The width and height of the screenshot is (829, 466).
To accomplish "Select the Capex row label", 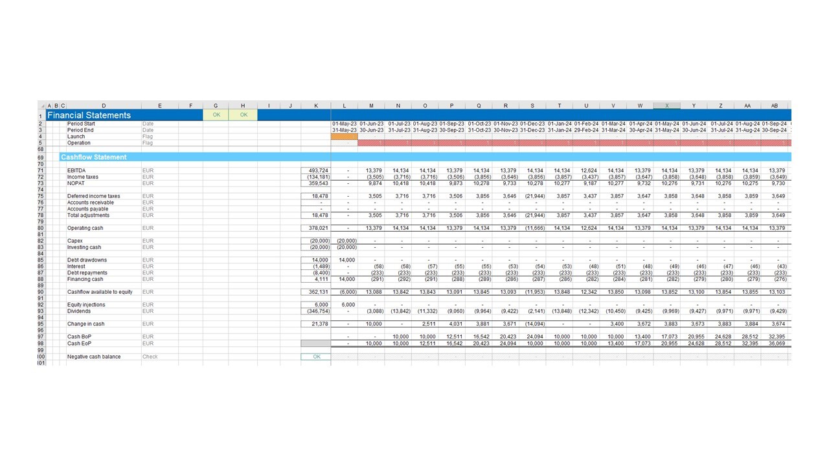I will pos(75,241).
